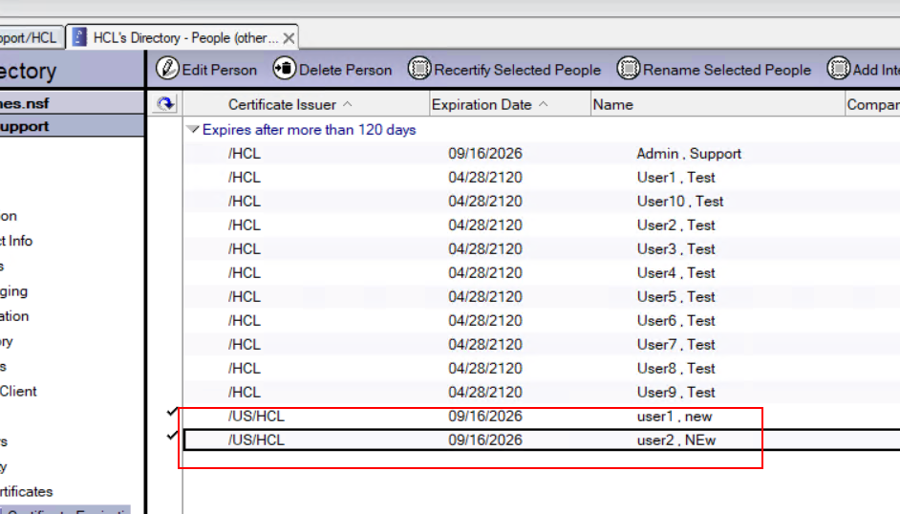Select the Admin , Support row

pos(542,154)
